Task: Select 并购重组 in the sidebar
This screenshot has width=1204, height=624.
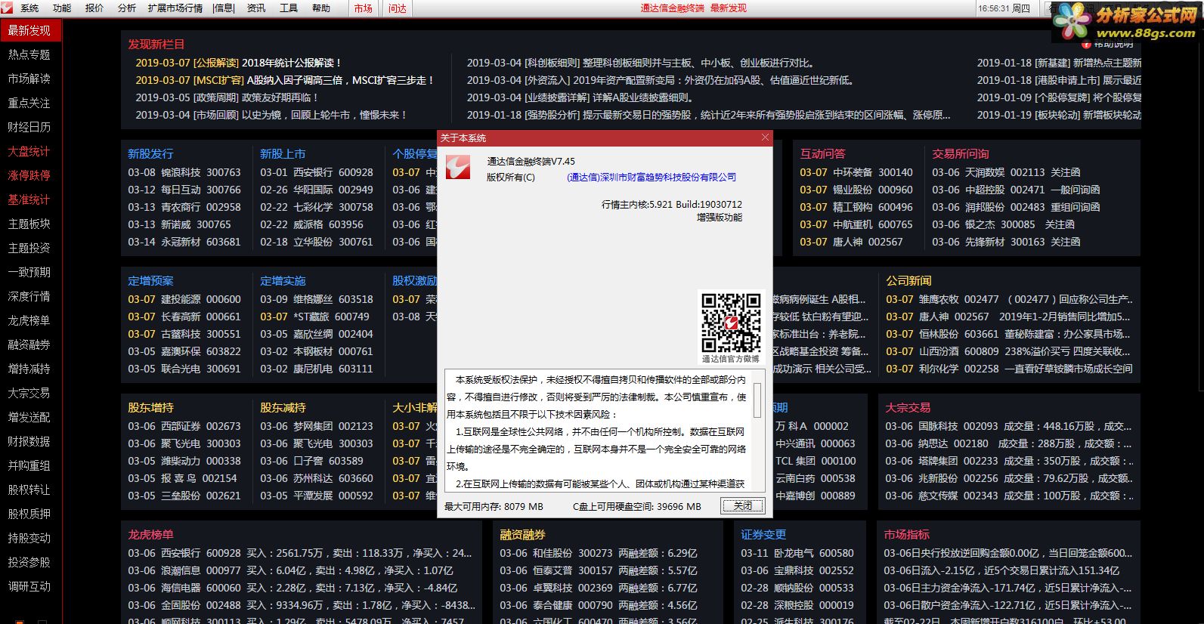Action: tap(29, 465)
